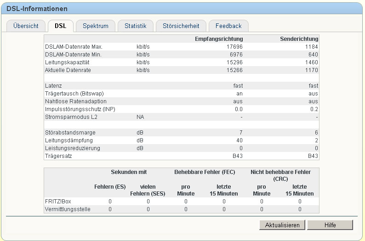The width and height of the screenshot is (365, 241).
Task: Click the FRITZ!Box row label
Action: click(x=58, y=201)
